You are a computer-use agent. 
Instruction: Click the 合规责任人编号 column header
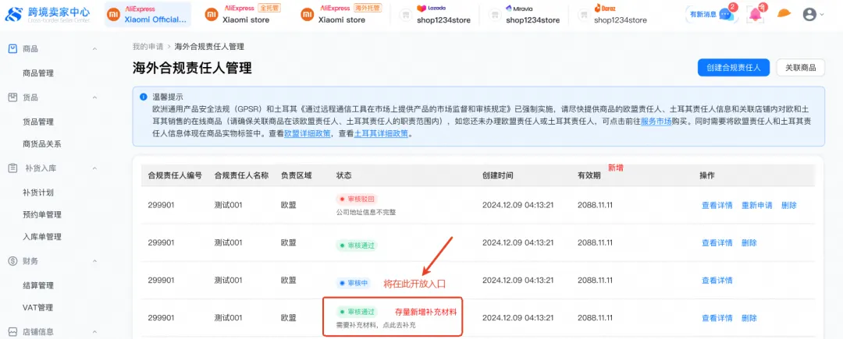(176, 175)
